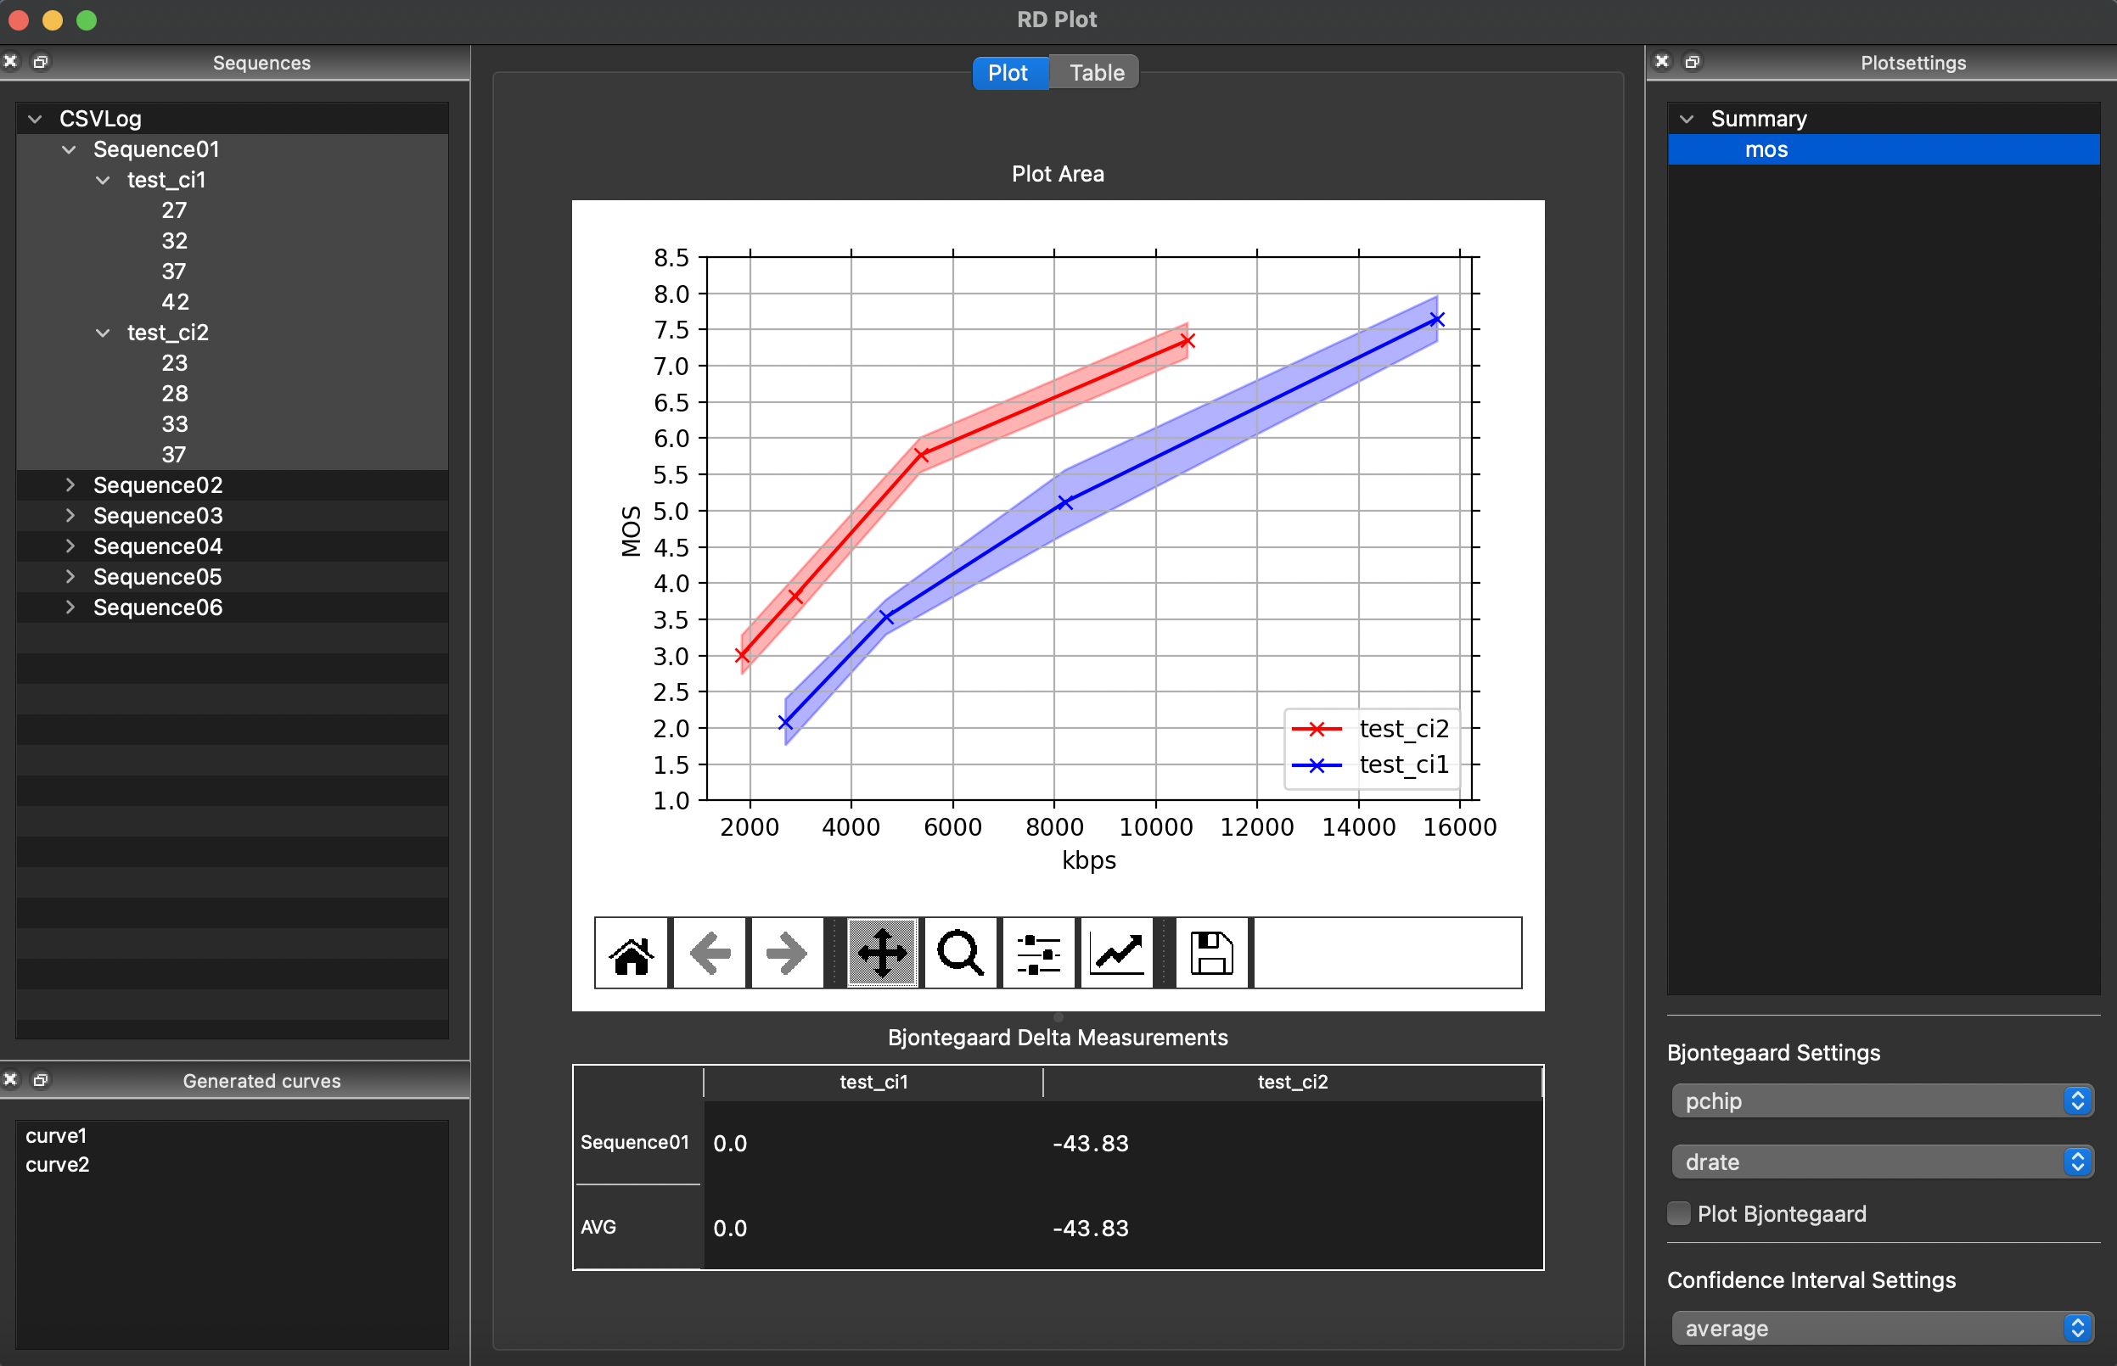Collapse the test_ci1 tree node
The image size is (2117, 1366).
(103, 180)
